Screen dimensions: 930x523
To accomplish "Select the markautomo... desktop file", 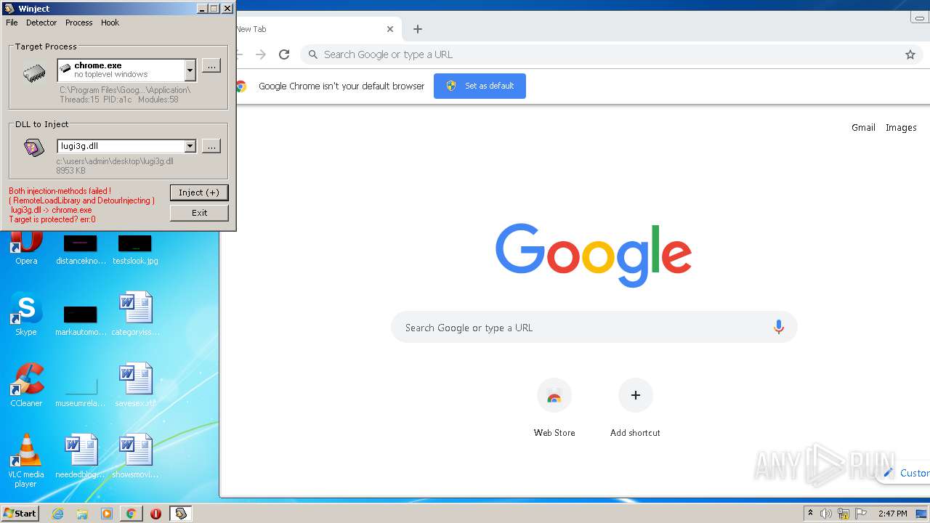I will pyautogui.click(x=81, y=320).
